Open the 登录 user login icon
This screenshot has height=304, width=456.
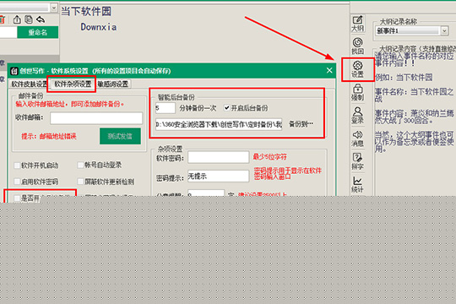click(x=357, y=115)
